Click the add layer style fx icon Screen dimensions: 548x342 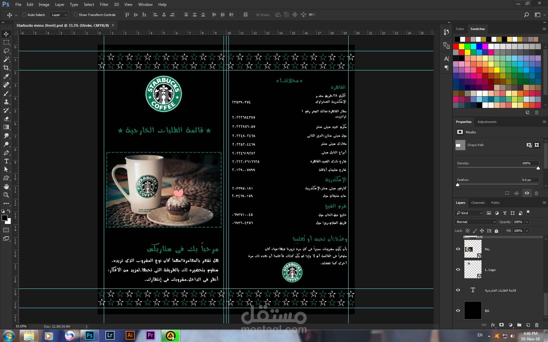coord(493,325)
